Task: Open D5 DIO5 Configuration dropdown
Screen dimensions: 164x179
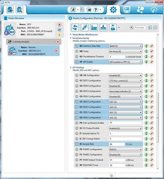Action: [x=125, y=91]
